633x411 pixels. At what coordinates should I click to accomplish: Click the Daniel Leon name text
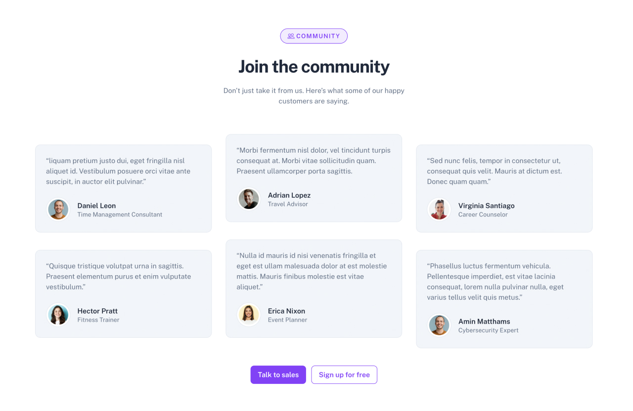tap(96, 205)
